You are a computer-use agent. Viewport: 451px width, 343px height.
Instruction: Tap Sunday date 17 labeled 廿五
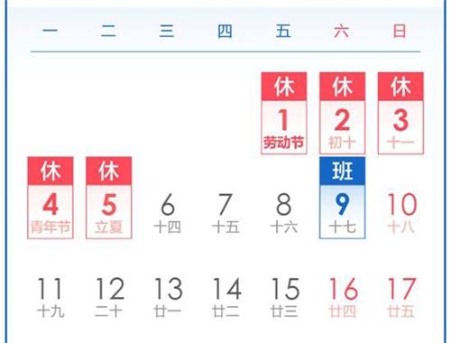coord(401,297)
